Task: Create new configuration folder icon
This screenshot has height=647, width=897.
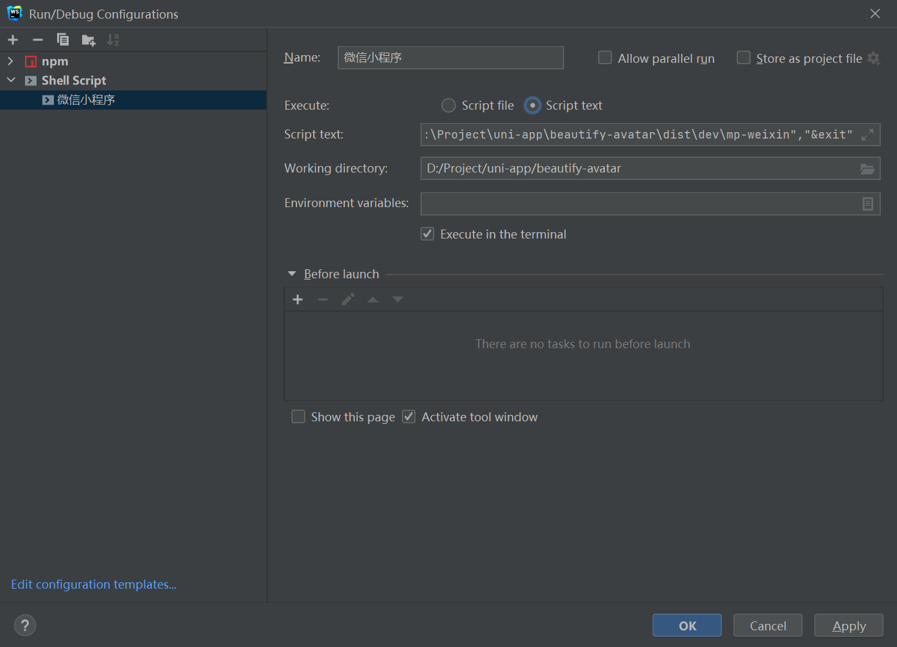Action: (x=89, y=40)
